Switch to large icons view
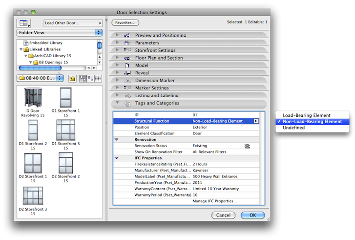 coord(83,79)
